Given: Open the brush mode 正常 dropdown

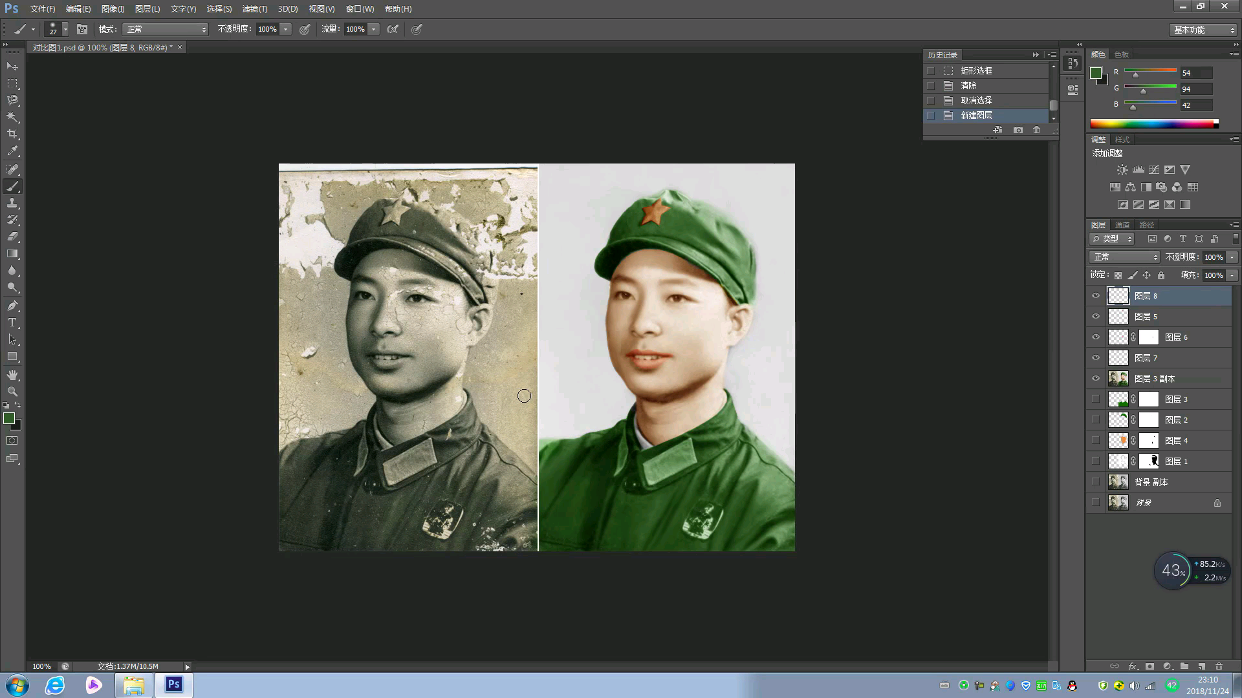Looking at the screenshot, I should click(165, 29).
